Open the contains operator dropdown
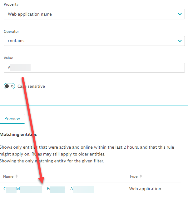188x198 pixels. (x=91, y=41)
